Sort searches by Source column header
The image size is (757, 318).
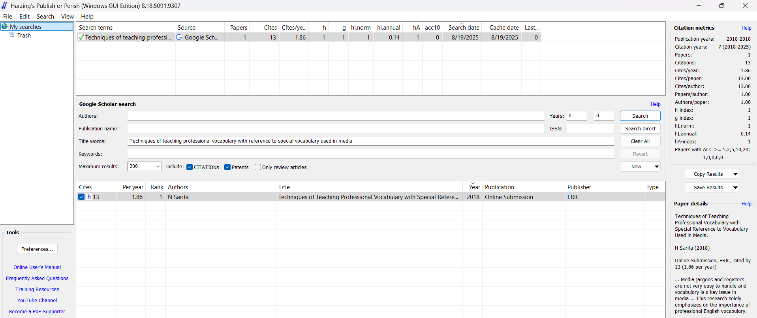[x=200, y=27]
